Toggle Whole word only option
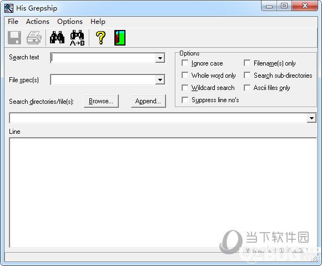The width and height of the screenshot is (322, 266). pyautogui.click(x=185, y=75)
